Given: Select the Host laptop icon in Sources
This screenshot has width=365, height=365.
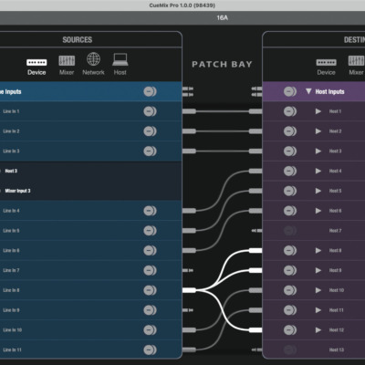Looking at the screenshot, I should pyautogui.click(x=120, y=59).
